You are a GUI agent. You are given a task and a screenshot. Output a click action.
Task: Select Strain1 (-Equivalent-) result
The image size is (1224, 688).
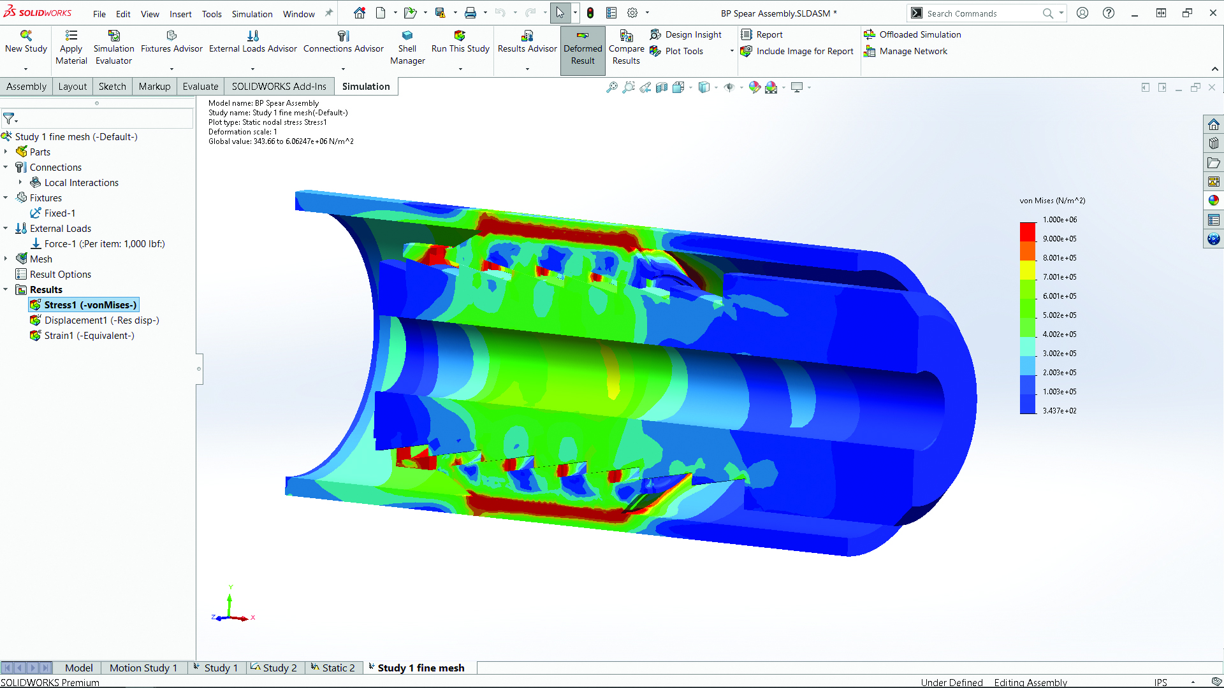pyautogui.click(x=82, y=336)
